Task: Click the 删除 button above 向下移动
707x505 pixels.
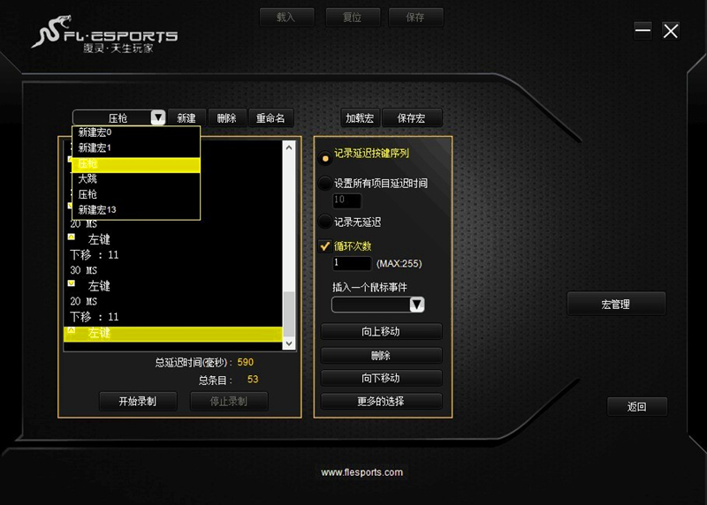Action: (381, 356)
